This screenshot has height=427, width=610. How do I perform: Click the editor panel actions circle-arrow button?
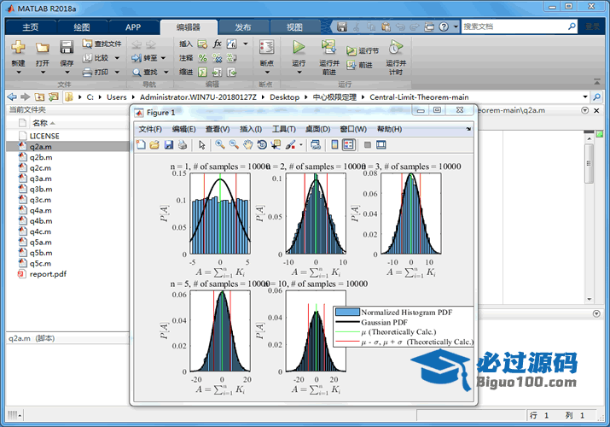pyautogui.click(x=584, y=110)
